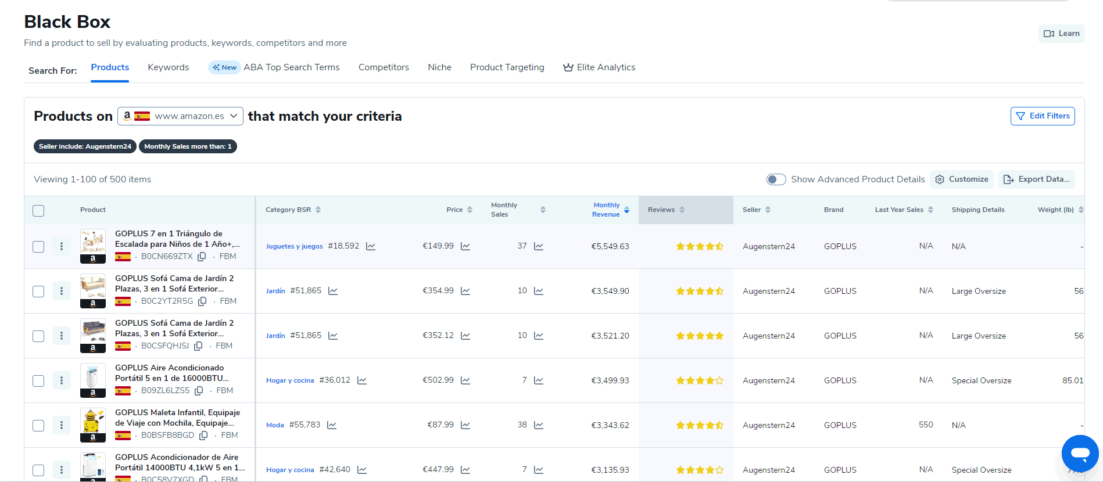Open row options for GOPLUS 7 en 1 Triángulo
1103x482 pixels.
coord(62,246)
